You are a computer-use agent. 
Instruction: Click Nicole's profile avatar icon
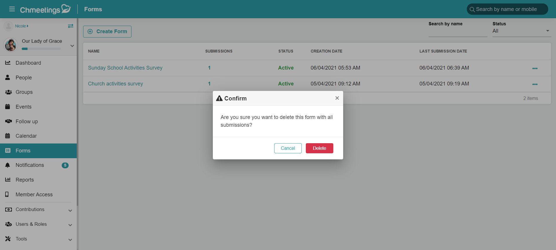click(8, 26)
